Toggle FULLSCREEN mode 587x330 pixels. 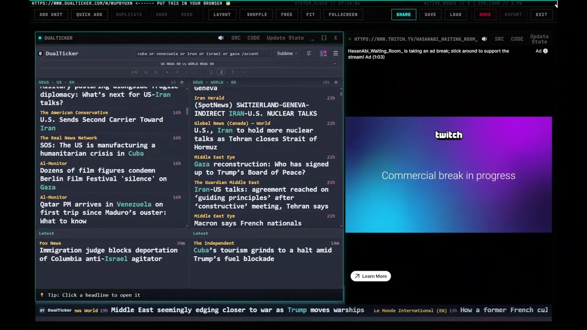pyautogui.click(x=343, y=14)
